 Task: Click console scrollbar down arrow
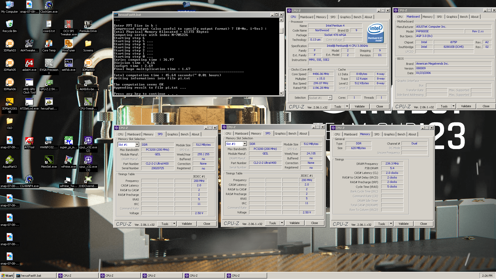[x=281, y=93]
